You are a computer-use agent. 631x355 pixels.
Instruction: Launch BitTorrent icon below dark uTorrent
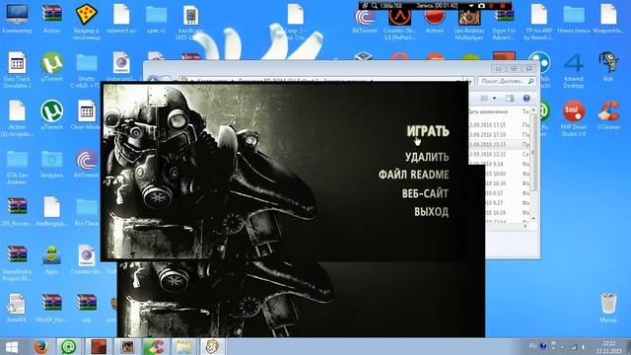pos(86,164)
